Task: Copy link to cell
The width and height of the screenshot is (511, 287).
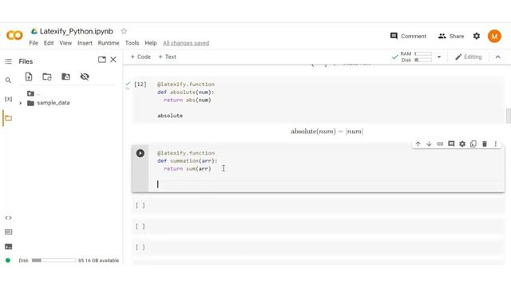Action: pos(440,143)
